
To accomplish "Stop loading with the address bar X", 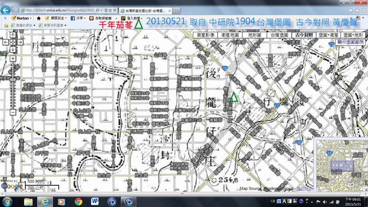I will coord(115,10).
